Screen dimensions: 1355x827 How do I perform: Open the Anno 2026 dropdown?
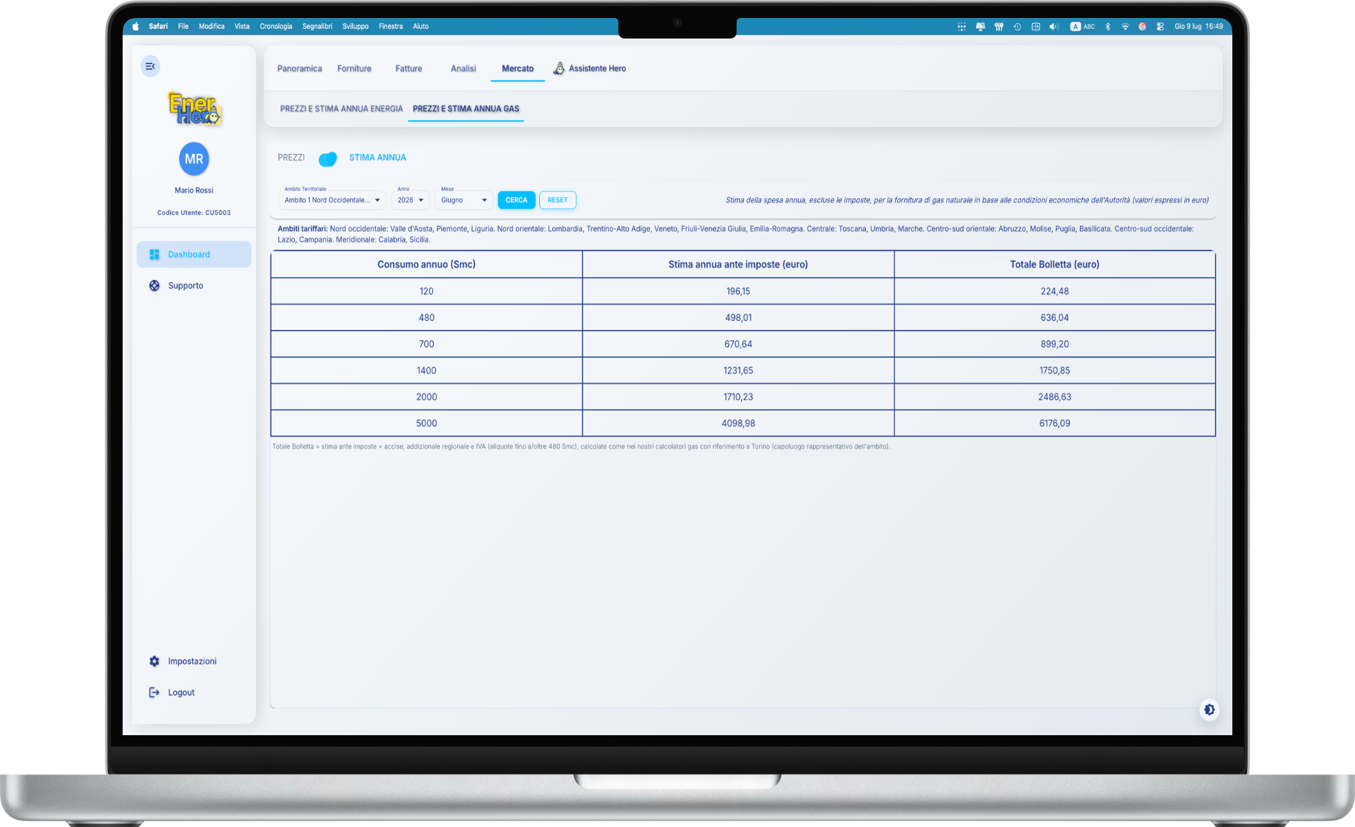point(410,200)
